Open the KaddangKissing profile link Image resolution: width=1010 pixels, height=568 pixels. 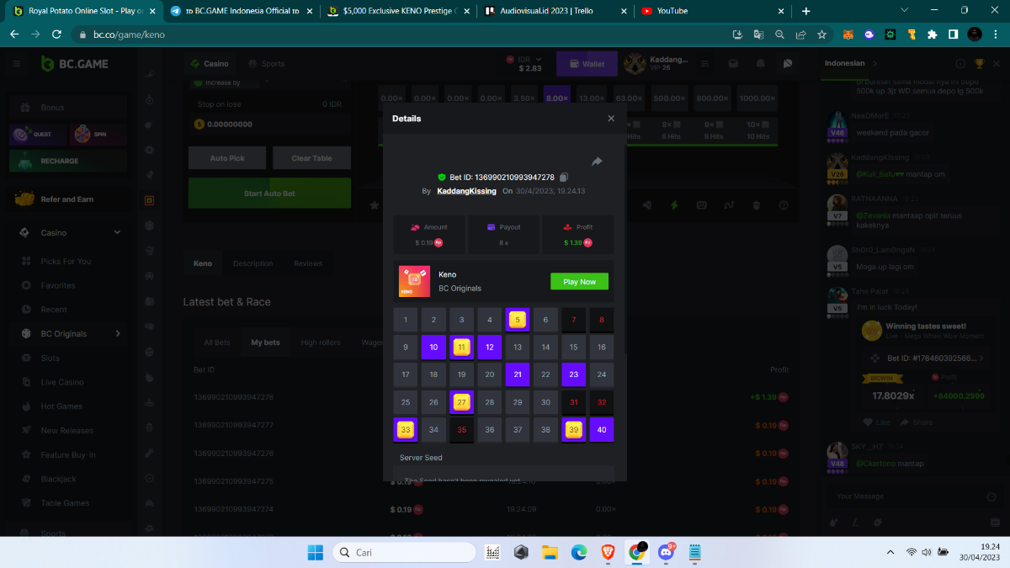coord(466,192)
